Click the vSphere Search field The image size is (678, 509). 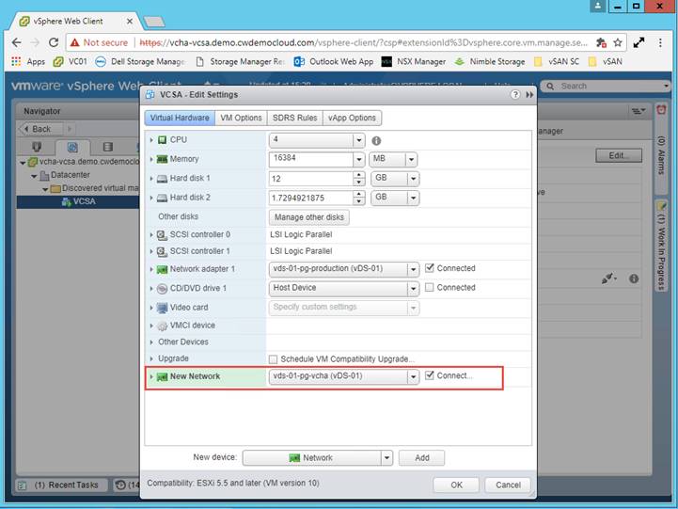pyautogui.click(x=606, y=86)
